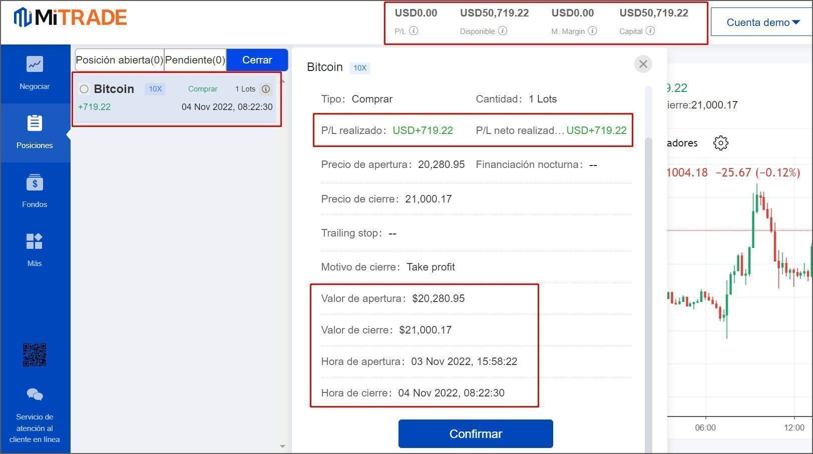
Task: Click the info icon beside Capital
Action: 650,31
